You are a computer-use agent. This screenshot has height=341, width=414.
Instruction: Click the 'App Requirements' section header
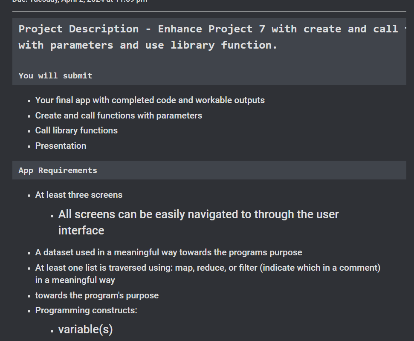click(57, 170)
